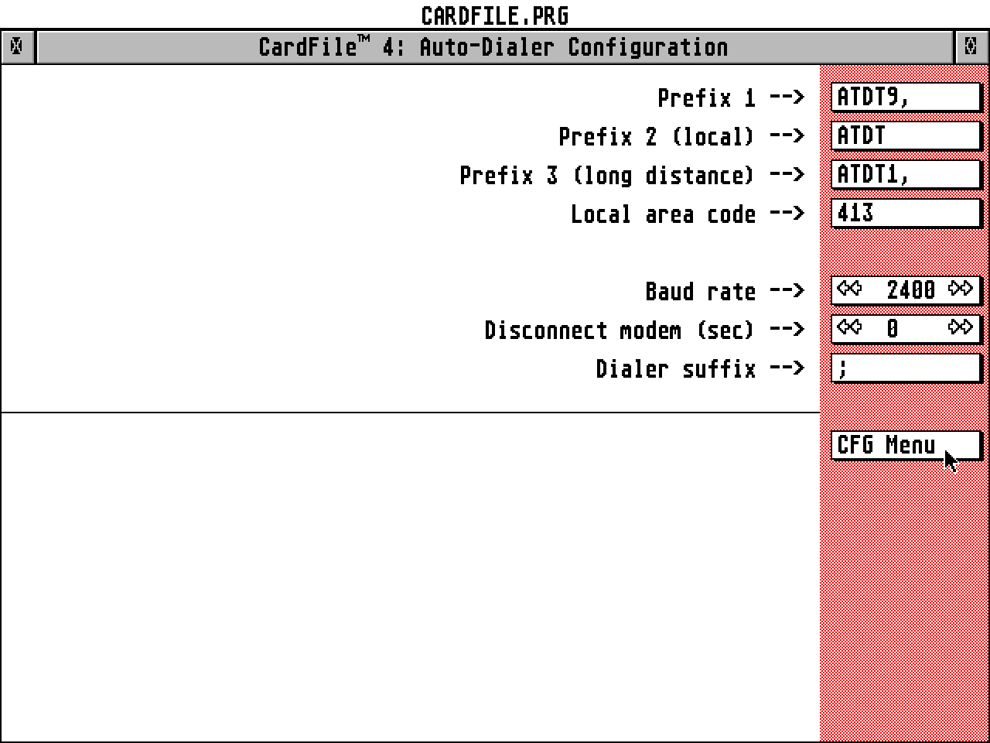Edit the Local area code field showing 413
Viewport: 990px width, 743px height.
click(x=905, y=213)
